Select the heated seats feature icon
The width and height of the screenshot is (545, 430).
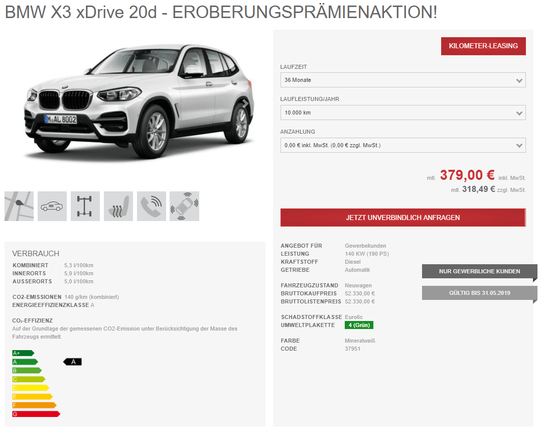118,206
